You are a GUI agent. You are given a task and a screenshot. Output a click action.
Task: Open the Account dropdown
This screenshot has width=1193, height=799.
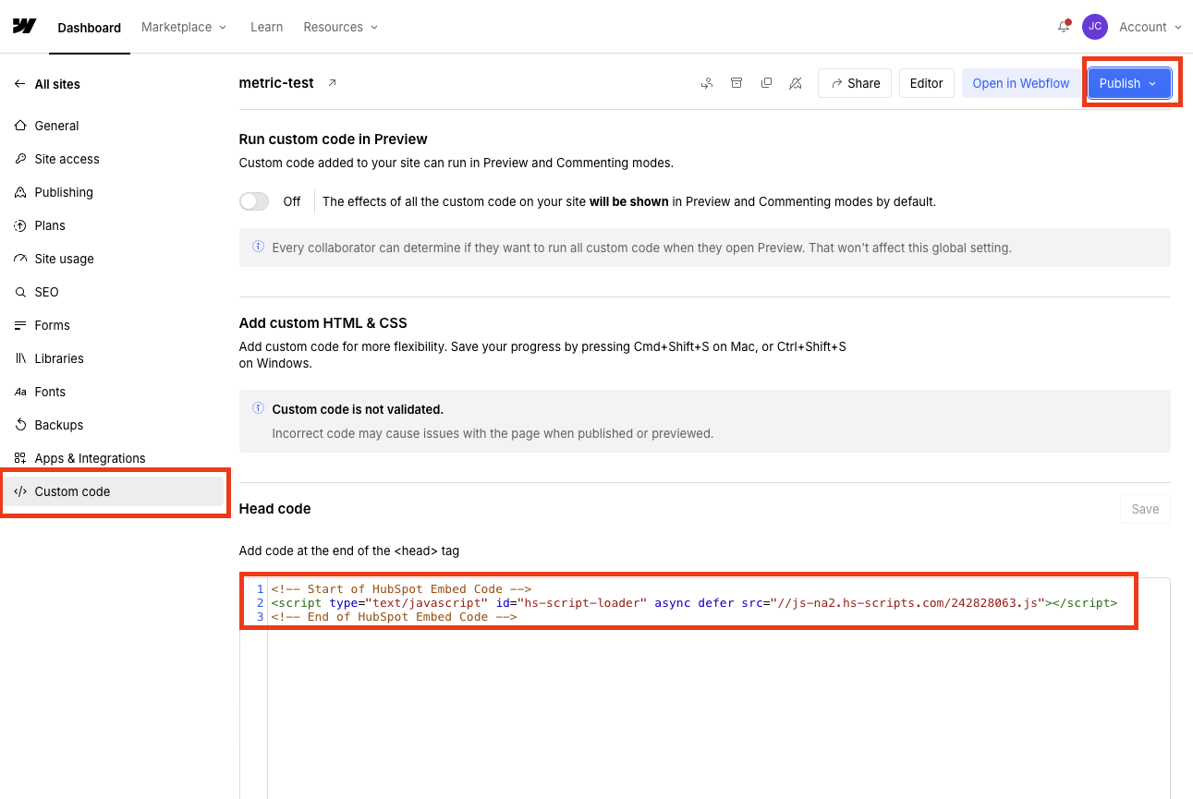coord(1150,27)
